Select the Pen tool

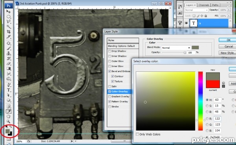[8, 85]
